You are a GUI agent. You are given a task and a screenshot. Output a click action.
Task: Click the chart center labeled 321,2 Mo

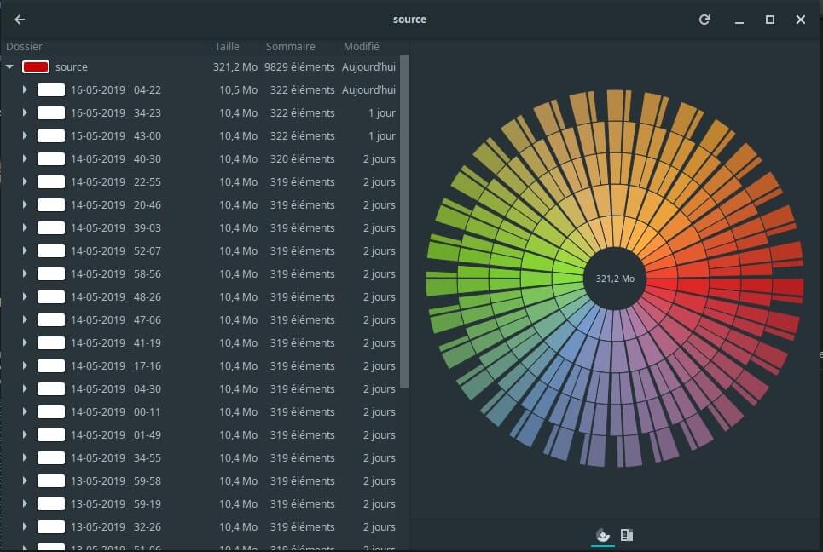[615, 279]
